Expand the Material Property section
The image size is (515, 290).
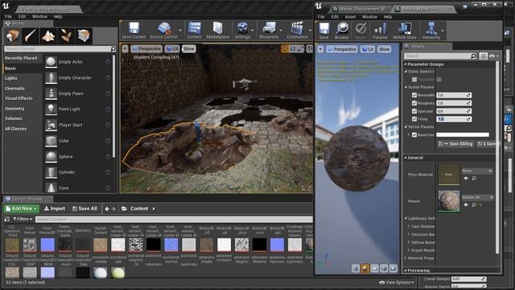coord(406,258)
